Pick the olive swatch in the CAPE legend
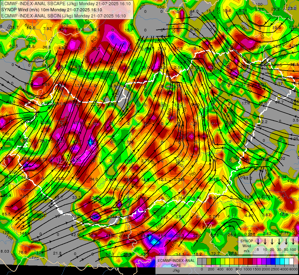 click(x=209, y=261)
